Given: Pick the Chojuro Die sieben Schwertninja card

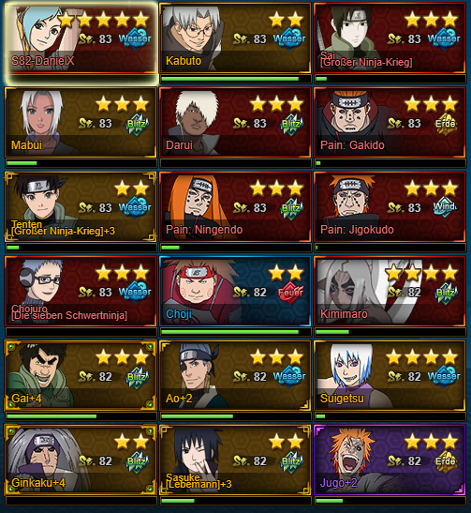Looking at the screenshot, I should pos(81,291).
